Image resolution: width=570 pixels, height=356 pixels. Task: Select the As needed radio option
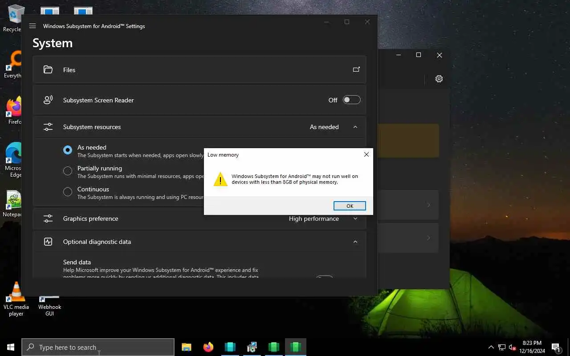(x=68, y=150)
